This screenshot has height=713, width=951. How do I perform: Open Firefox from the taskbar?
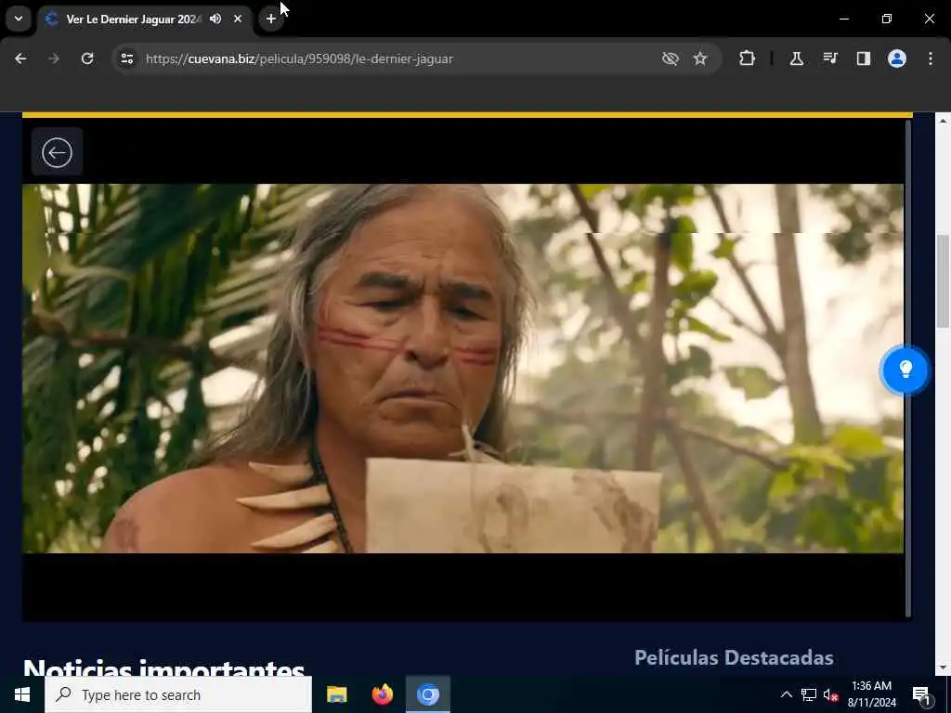(x=382, y=694)
